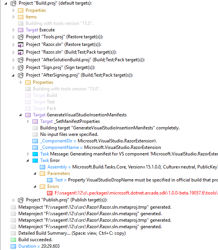This screenshot has height=250, width=218.
Task: Click the Duration property icon
Action: 13,247
